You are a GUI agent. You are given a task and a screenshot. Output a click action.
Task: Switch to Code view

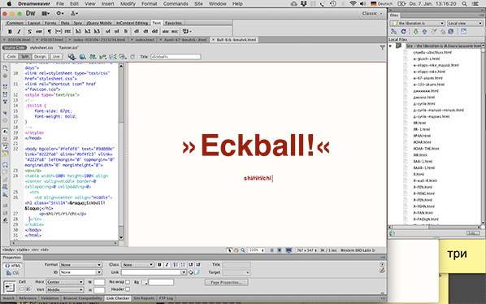[11, 57]
